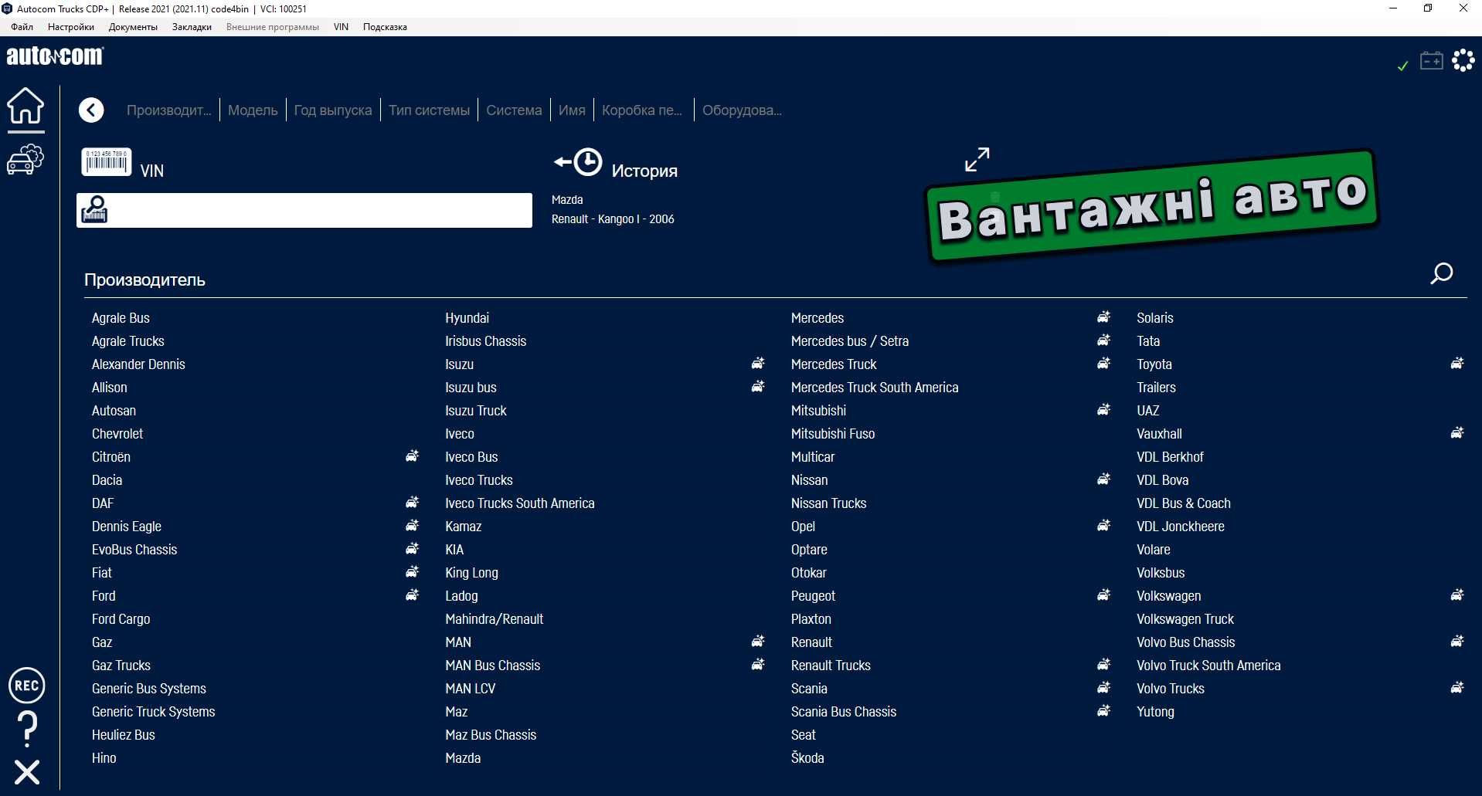Choose Alexander Dennis manufacturer
Viewport: 1482px width, 796px height.
pyautogui.click(x=138, y=364)
